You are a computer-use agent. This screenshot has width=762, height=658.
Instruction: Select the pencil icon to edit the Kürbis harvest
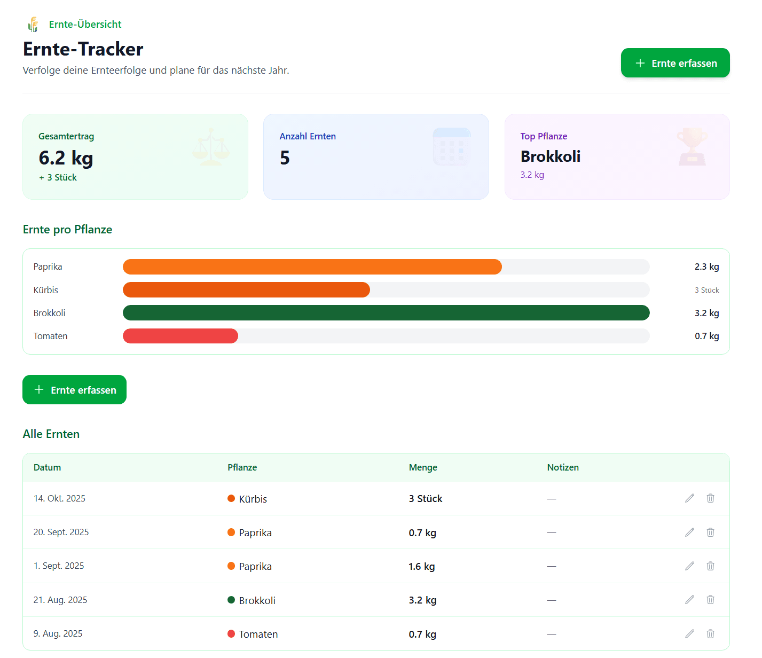click(689, 498)
